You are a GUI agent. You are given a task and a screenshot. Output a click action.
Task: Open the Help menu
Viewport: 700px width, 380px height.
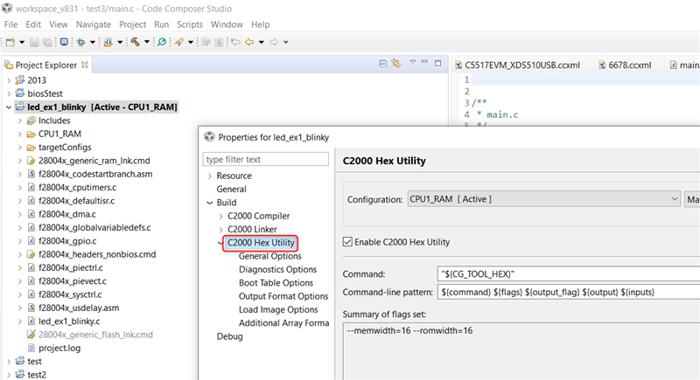[x=260, y=24]
